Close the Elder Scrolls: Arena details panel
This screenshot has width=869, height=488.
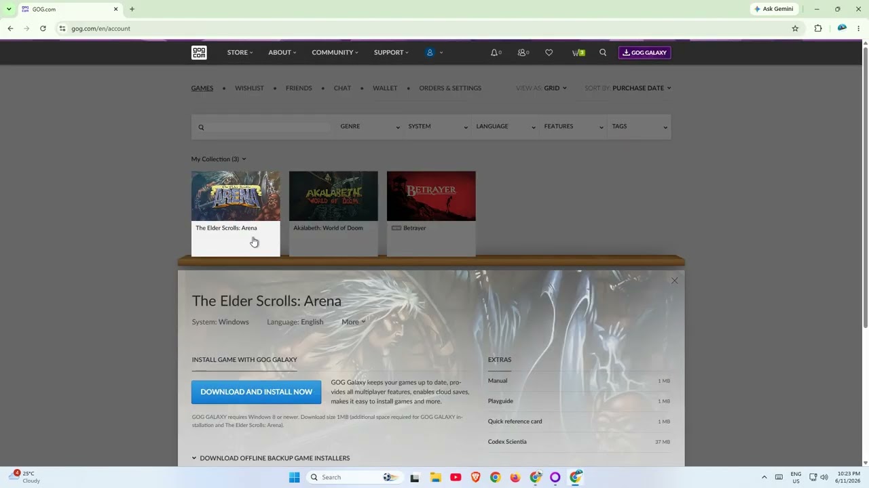[x=674, y=281]
